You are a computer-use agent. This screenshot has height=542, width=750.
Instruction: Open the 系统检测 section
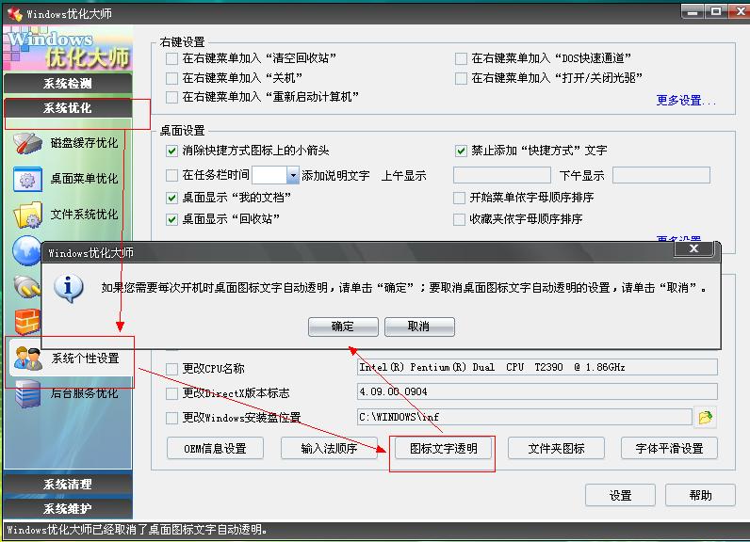(x=68, y=84)
